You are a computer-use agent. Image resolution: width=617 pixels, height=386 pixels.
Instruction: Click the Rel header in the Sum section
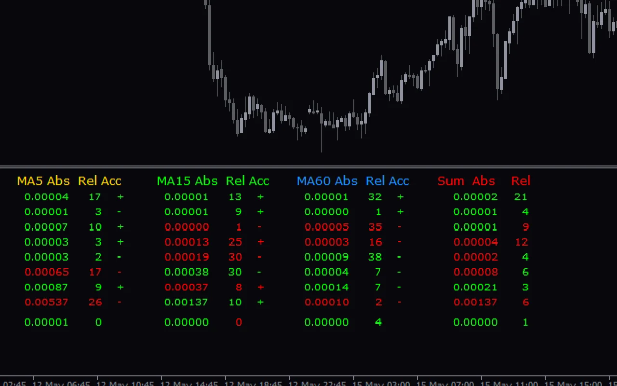click(521, 181)
